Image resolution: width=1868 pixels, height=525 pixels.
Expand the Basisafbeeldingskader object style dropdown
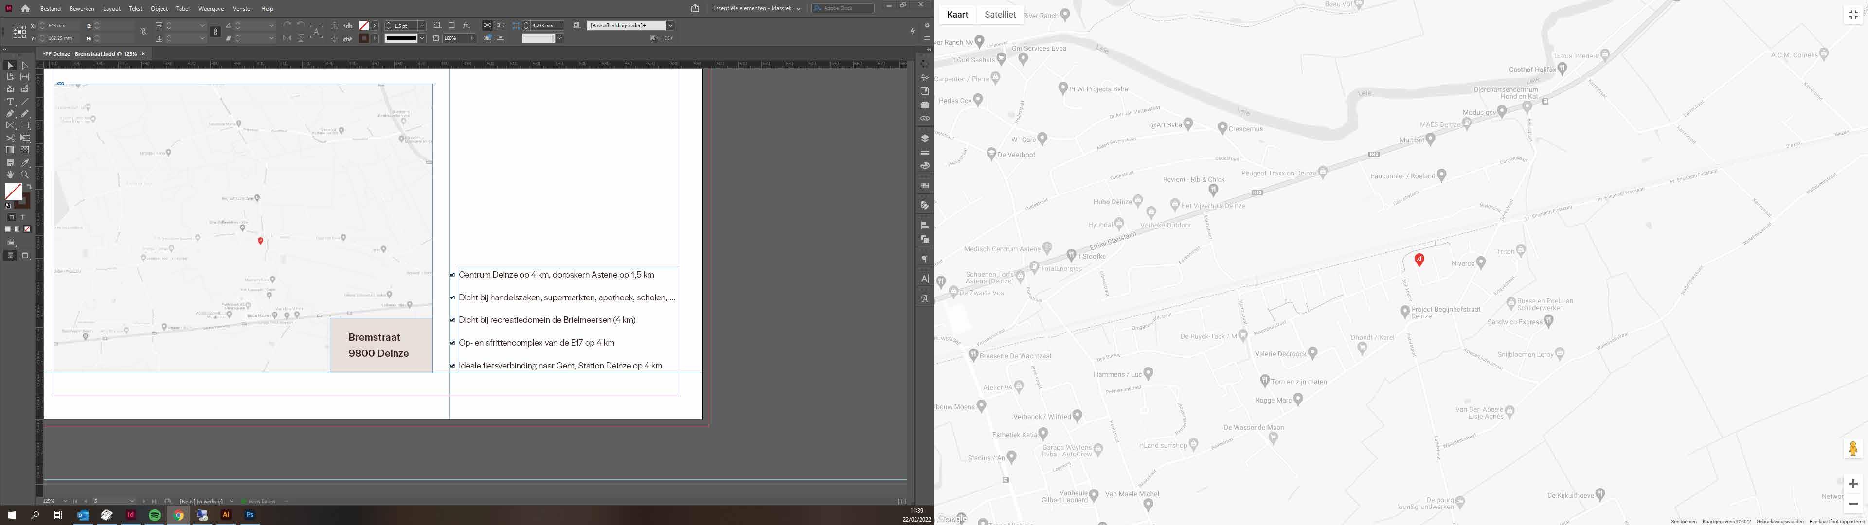click(671, 25)
